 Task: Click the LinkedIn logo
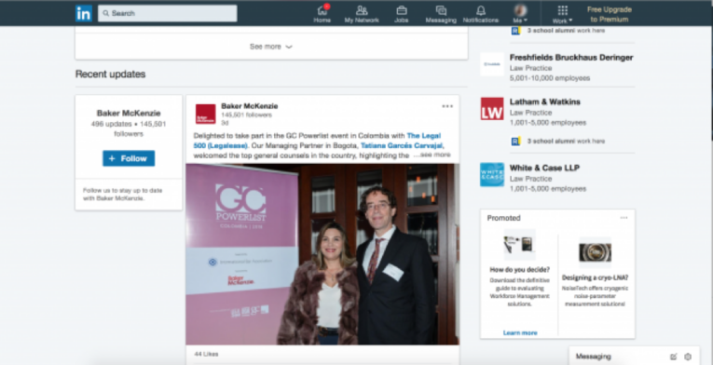[x=84, y=13]
